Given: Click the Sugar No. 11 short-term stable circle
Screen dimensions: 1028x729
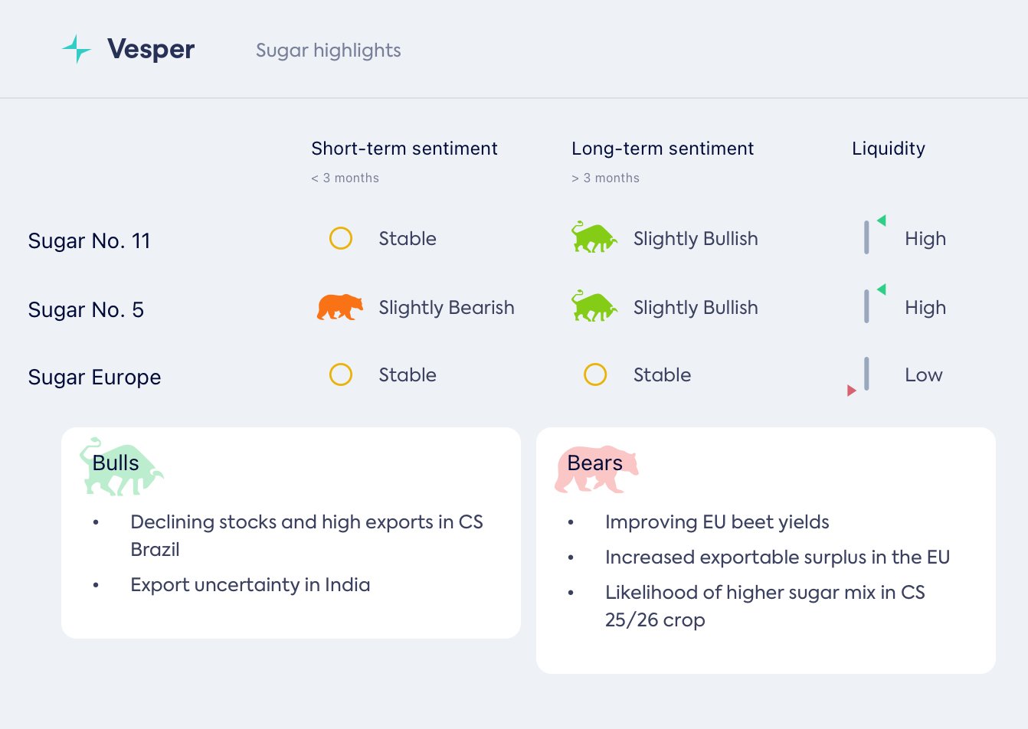Looking at the screenshot, I should click(341, 238).
